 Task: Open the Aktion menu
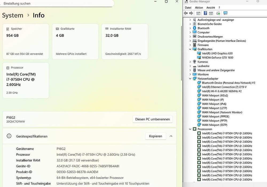click(x=199, y=7)
